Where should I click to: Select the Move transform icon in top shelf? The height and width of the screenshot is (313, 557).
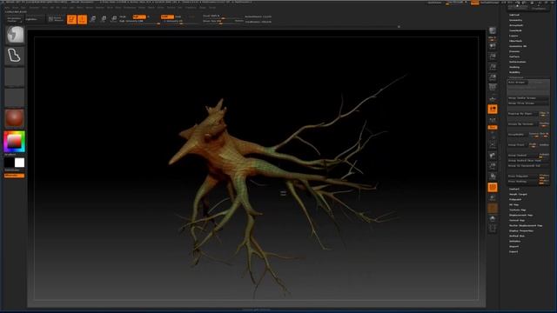pos(93,19)
